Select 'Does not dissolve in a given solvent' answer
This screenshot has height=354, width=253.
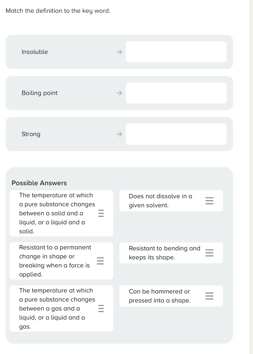(x=161, y=201)
